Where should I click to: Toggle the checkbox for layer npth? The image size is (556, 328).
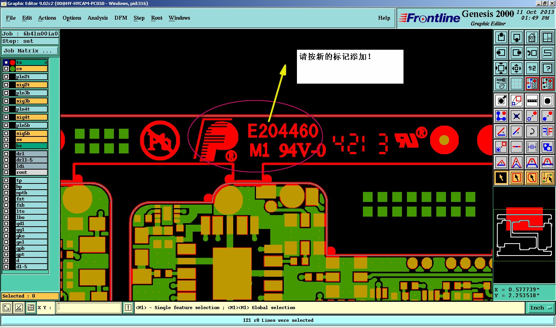(x=6, y=193)
